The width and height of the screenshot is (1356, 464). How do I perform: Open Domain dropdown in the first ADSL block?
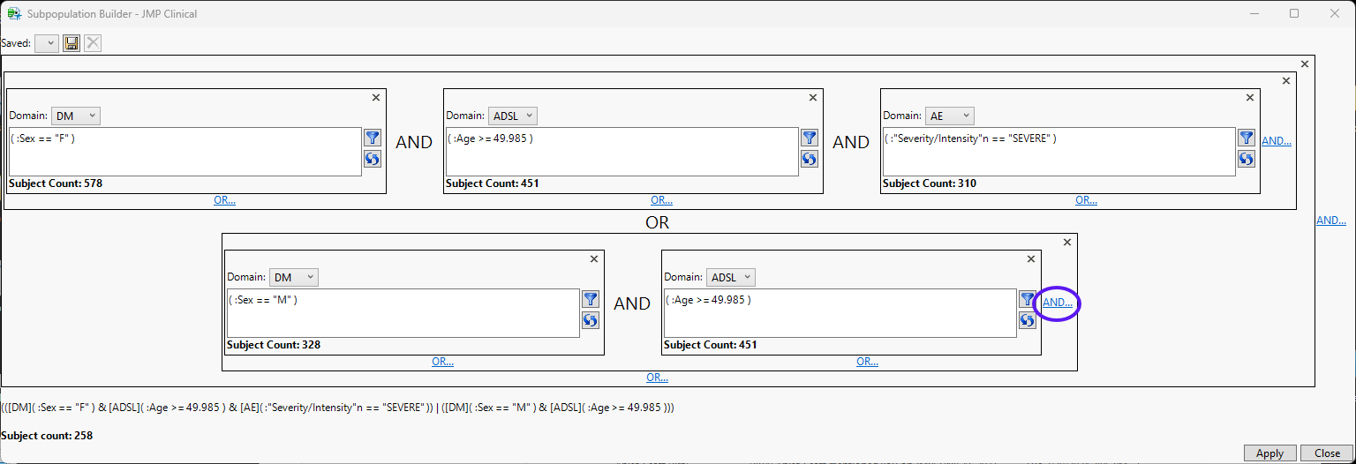click(512, 116)
